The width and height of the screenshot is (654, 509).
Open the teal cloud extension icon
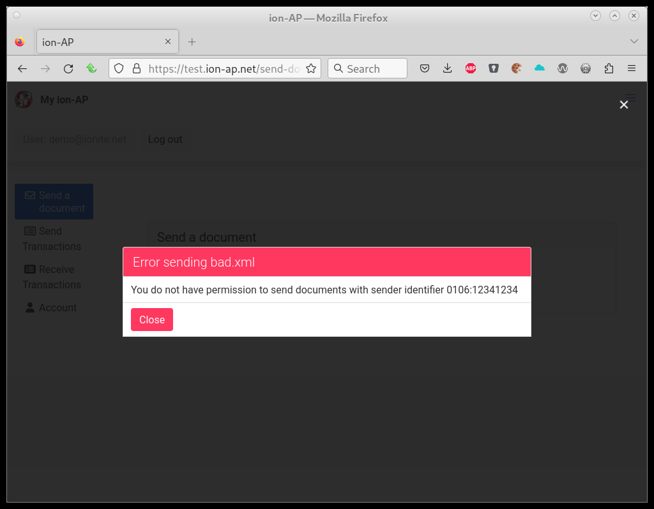[x=540, y=68]
